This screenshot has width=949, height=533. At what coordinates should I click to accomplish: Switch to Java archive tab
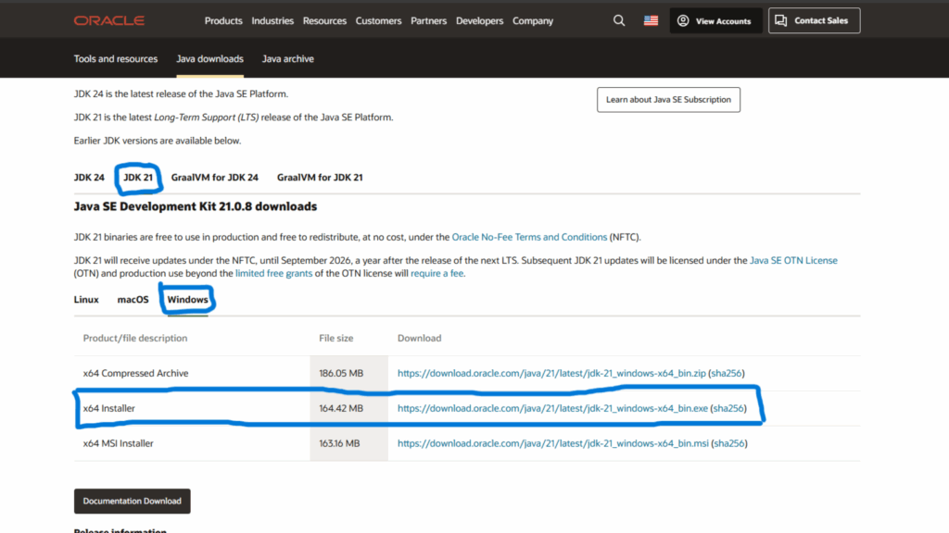pyautogui.click(x=288, y=58)
